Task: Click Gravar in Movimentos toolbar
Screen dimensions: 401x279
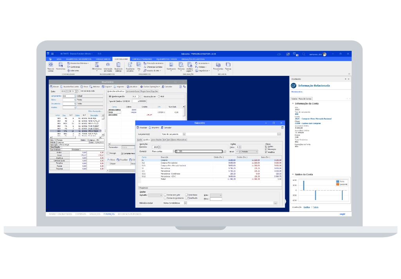Action: coord(54,86)
